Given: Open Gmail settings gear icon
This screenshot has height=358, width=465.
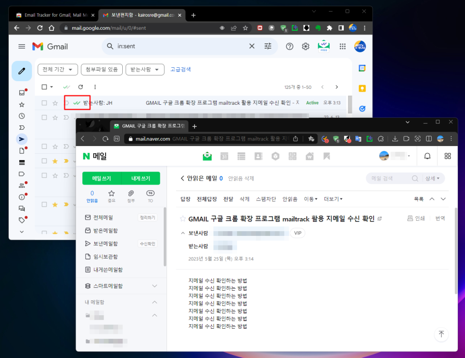Looking at the screenshot, I should click(x=306, y=47).
